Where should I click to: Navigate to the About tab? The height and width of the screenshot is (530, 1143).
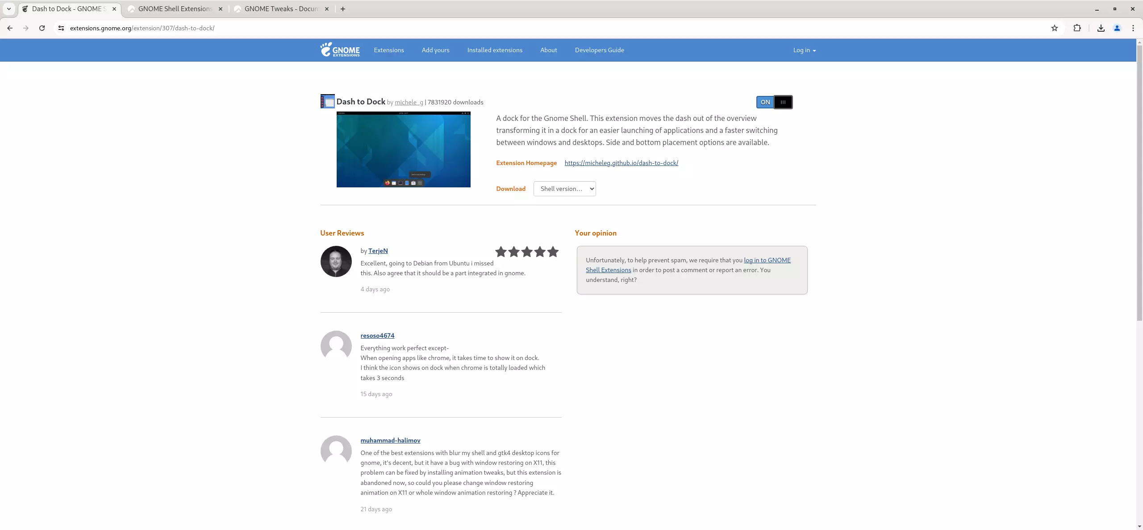tap(549, 50)
